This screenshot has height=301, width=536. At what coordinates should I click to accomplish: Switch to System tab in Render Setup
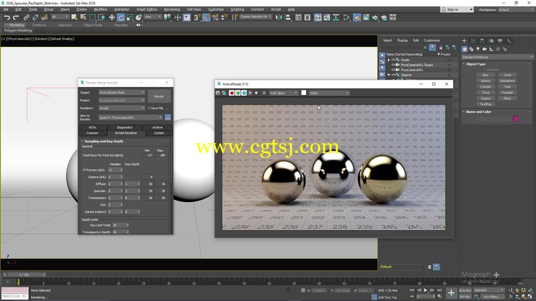click(x=159, y=133)
